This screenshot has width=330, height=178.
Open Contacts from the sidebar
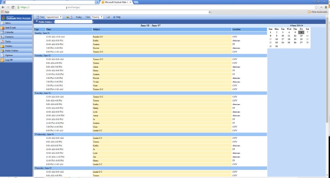tap(16, 37)
